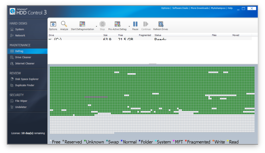Click the Swap legend color swatch
This screenshot has height=153, width=265.
pyautogui.click(x=107, y=141)
